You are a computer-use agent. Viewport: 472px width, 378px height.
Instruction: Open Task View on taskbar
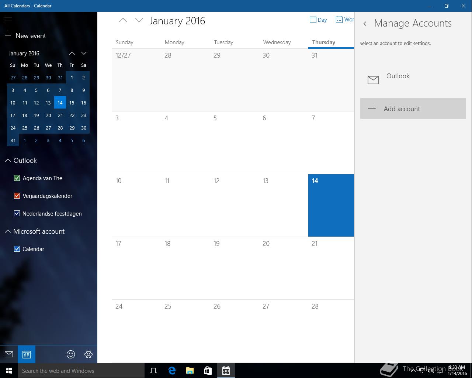[153, 371]
